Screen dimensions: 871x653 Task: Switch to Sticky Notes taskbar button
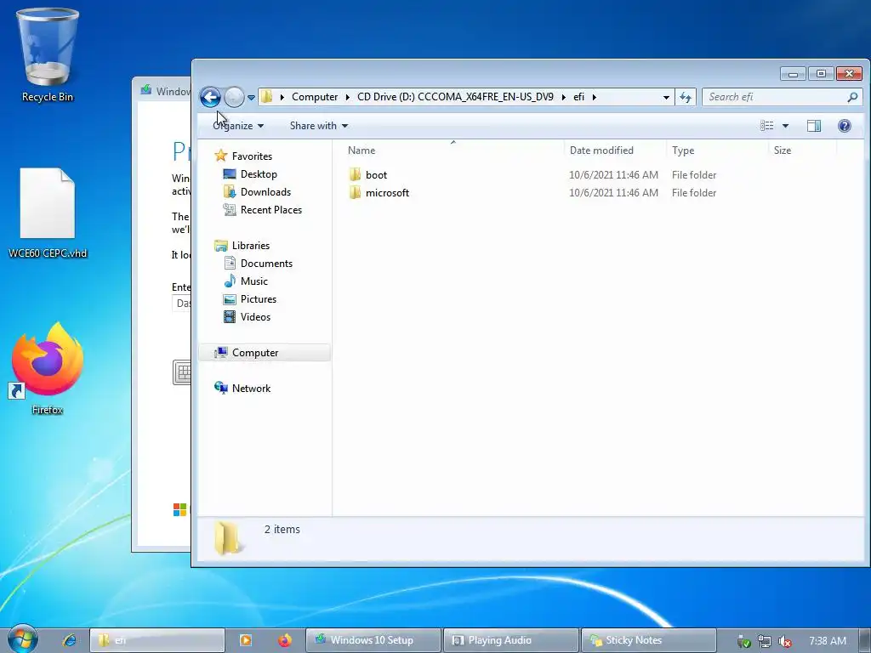click(x=648, y=640)
